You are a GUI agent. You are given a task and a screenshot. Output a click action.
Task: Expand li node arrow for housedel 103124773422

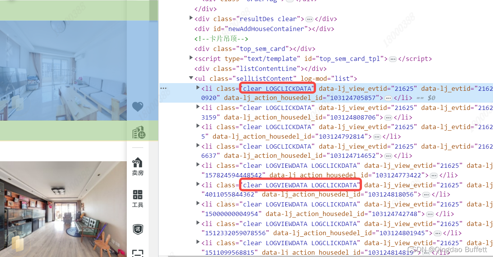pos(198,165)
